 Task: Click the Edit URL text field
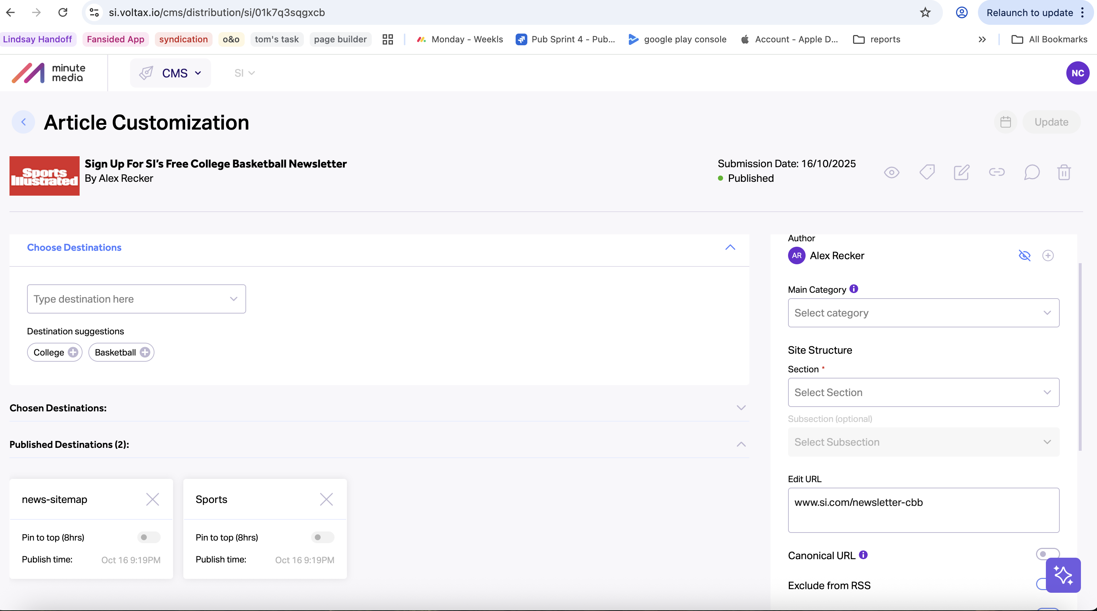coord(923,510)
